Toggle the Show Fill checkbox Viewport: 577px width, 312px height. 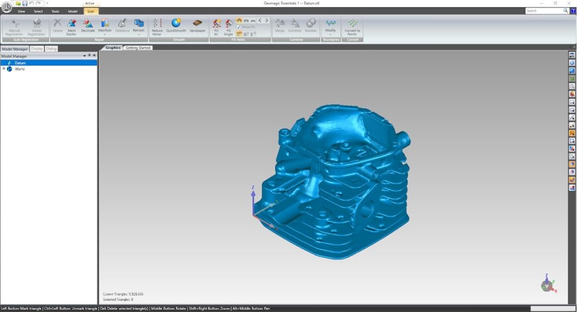tap(239, 27)
